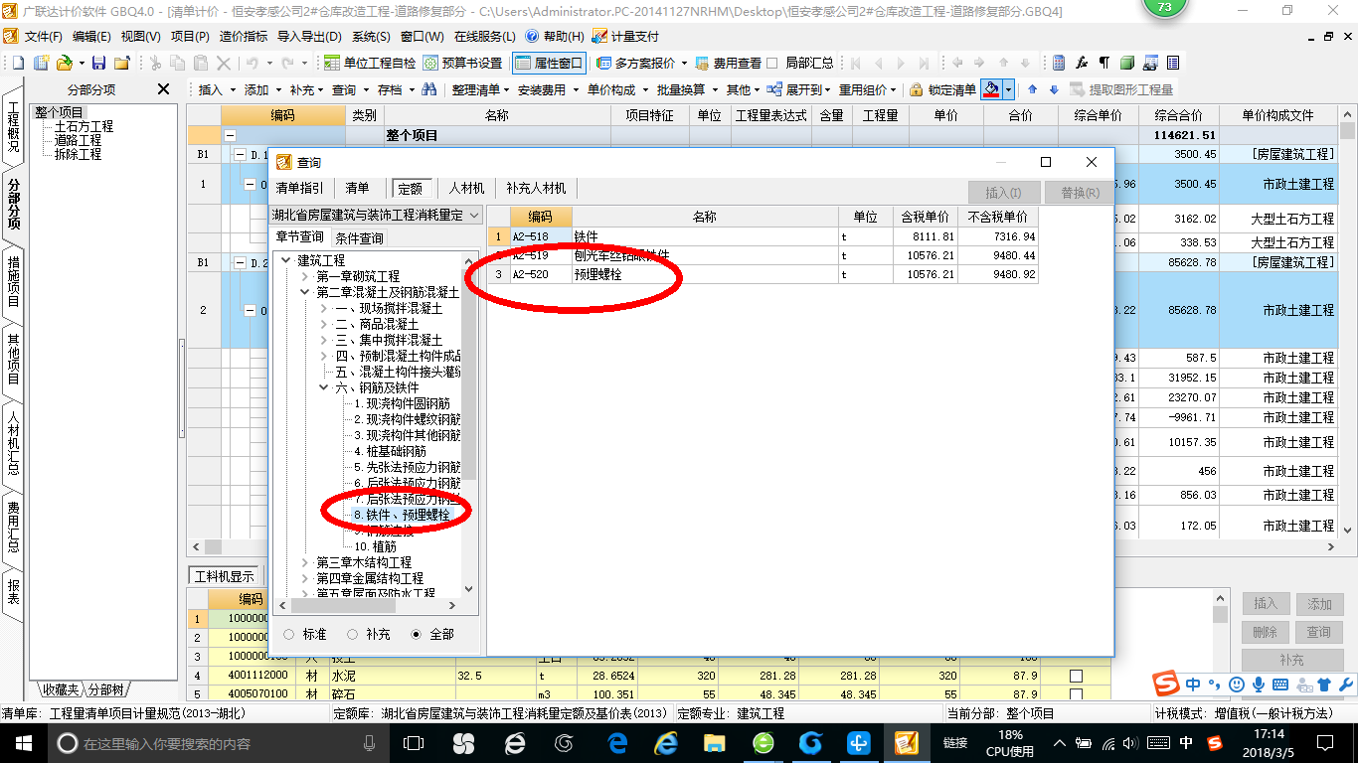Select the A2-520 预埋螺栓 row
This screenshot has width=1358, height=763.
(x=763, y=274)
